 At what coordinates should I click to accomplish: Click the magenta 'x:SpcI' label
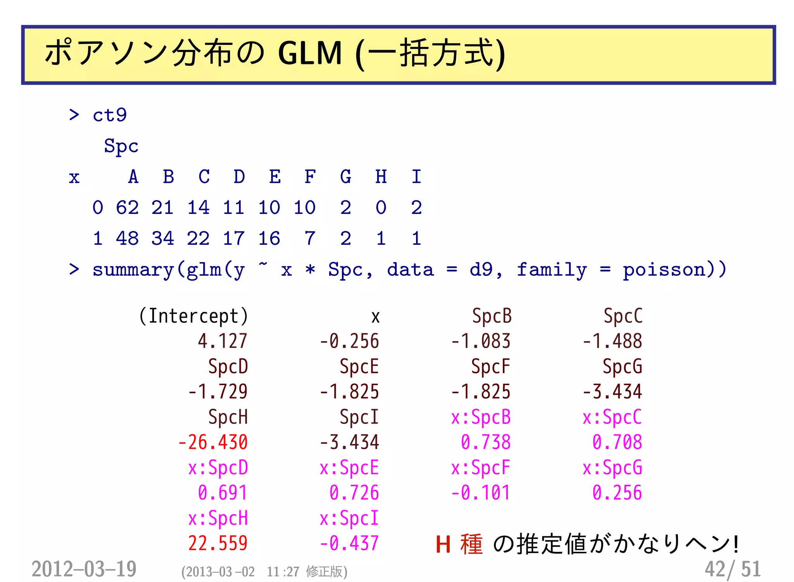coord(349,518)
